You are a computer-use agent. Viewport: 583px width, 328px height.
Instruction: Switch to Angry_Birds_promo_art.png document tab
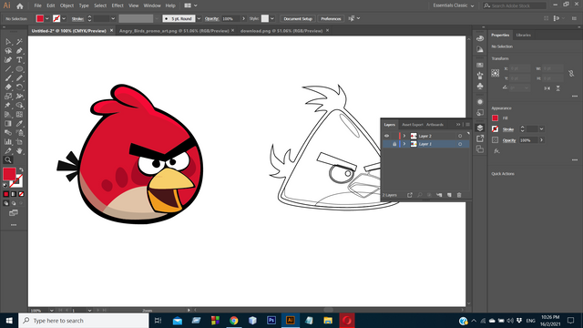174,31
